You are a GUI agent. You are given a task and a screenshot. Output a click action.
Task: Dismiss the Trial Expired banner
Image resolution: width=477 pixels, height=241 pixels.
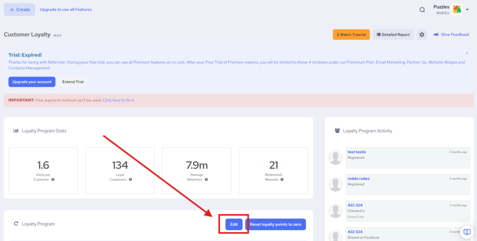pyautogui.click(x=467, y=54)
